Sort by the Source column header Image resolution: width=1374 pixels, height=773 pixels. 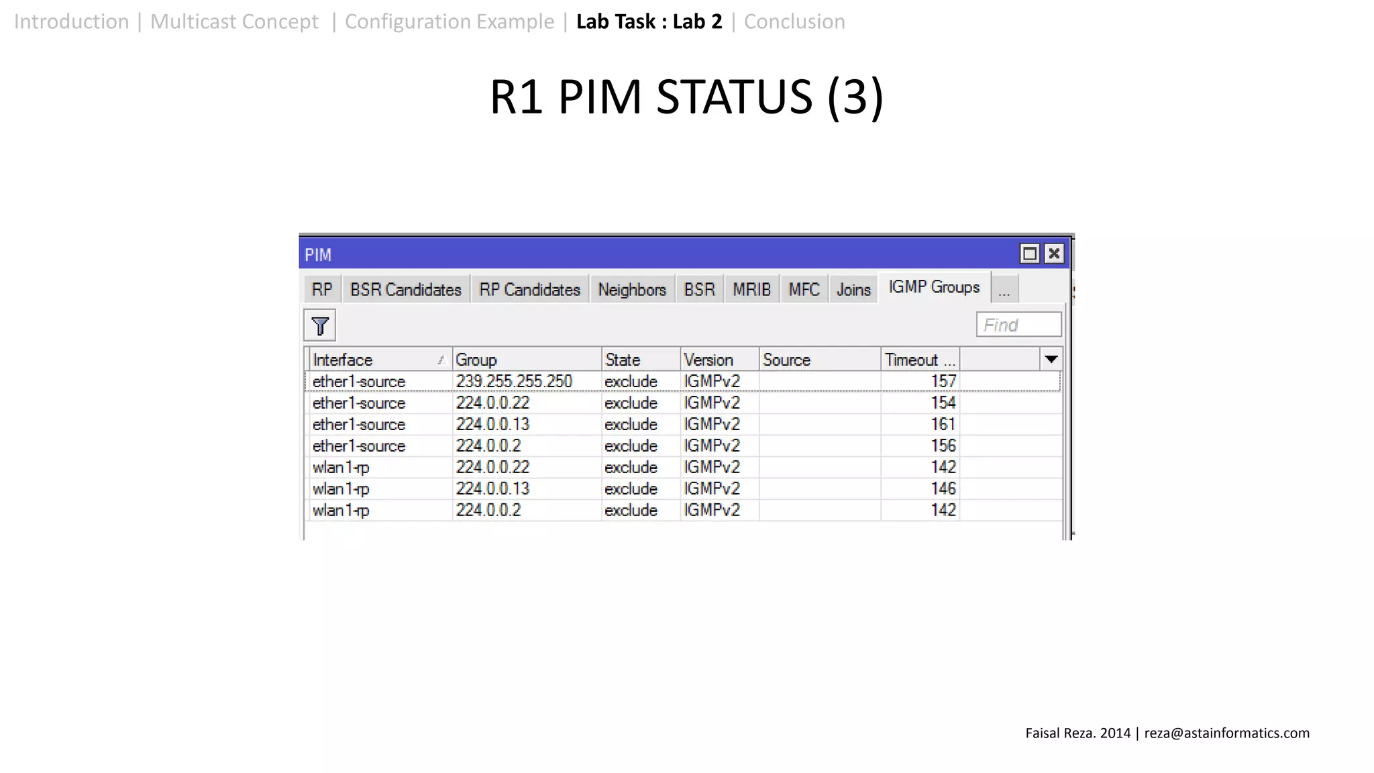820,360
